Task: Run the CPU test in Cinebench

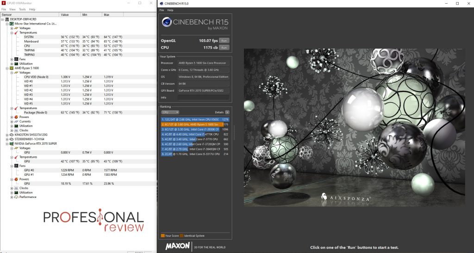Action: pos(224,47)
